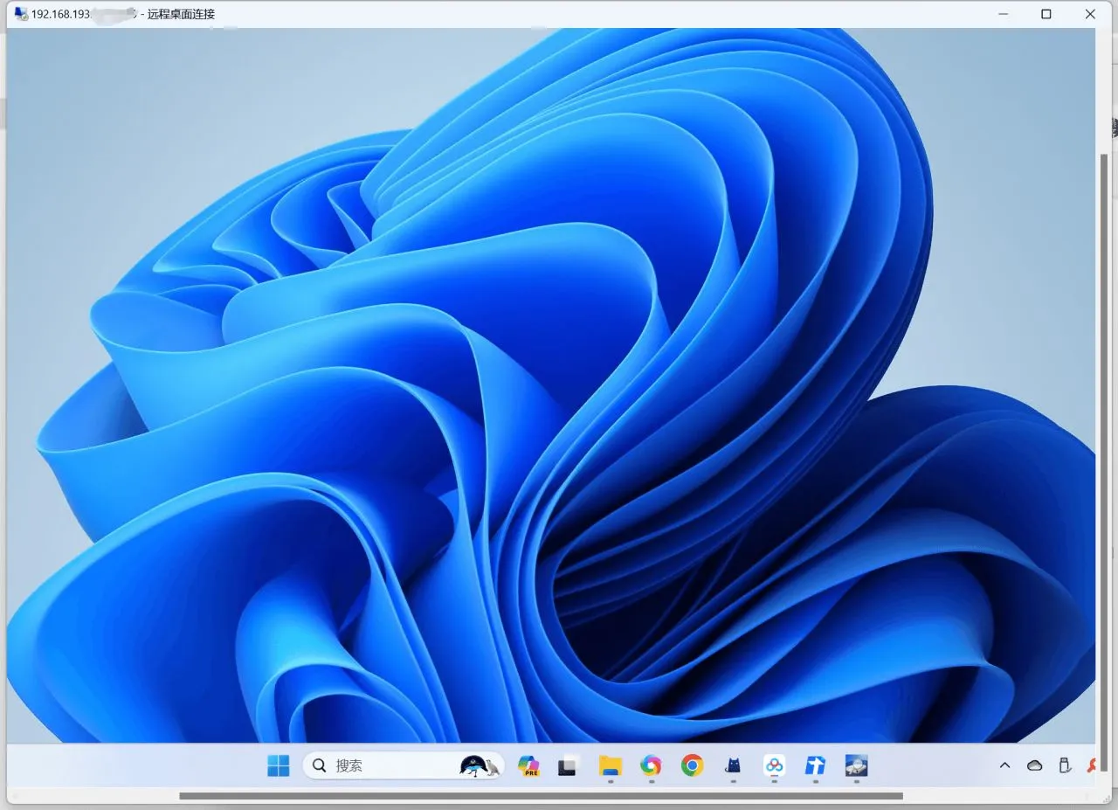Open Task View from taskbar
Viewport: 1118px width, 810px height.
point(568,765)
